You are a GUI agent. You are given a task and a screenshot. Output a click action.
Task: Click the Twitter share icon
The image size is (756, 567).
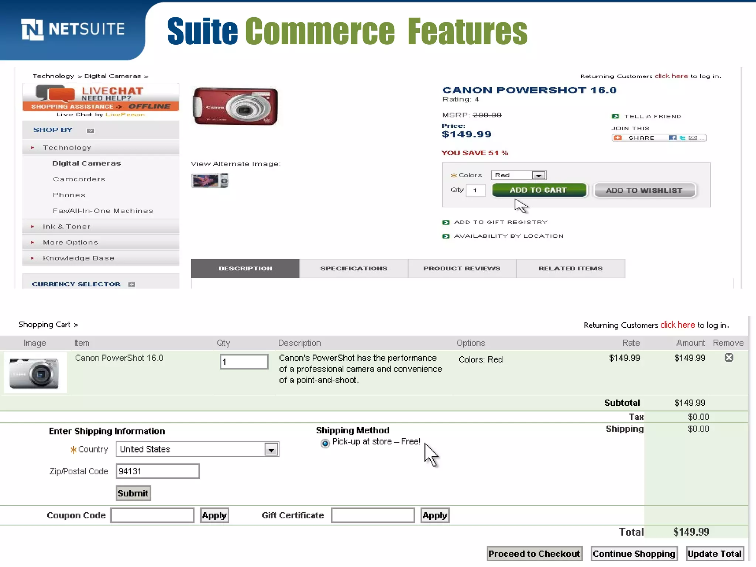[x=682, y=138]
